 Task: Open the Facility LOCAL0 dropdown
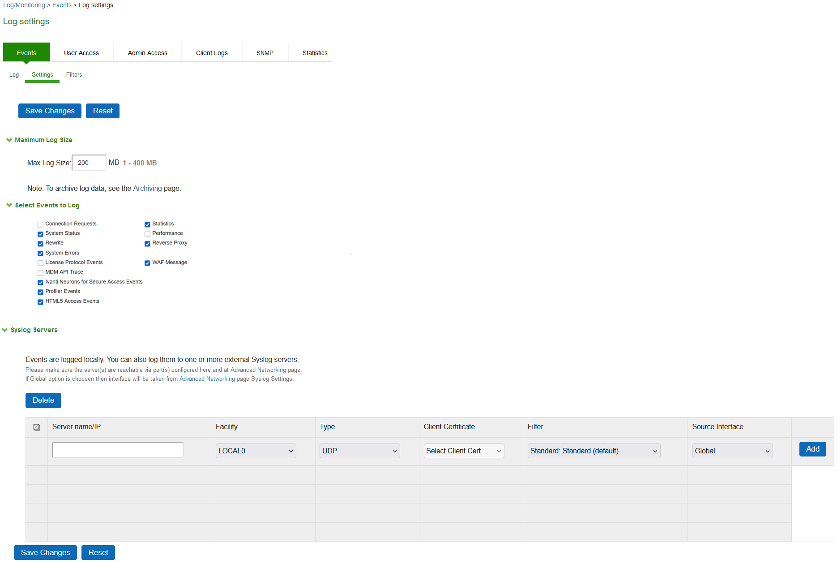pyautogui.click(x=256, y=451)
